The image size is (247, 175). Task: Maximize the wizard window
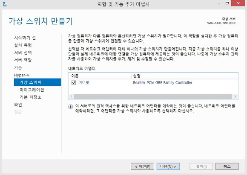[x=227, y=3]
